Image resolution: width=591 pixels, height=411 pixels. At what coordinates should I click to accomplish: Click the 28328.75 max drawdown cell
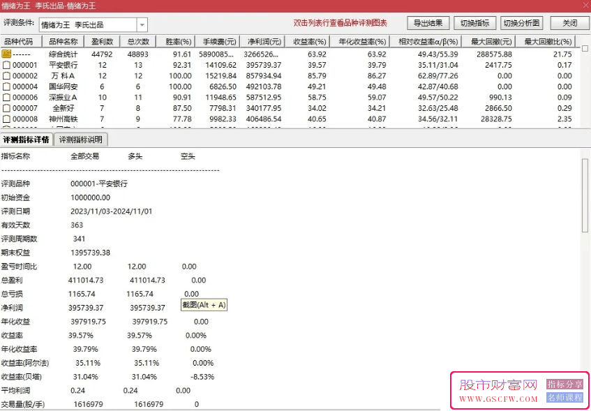(496, 119)
